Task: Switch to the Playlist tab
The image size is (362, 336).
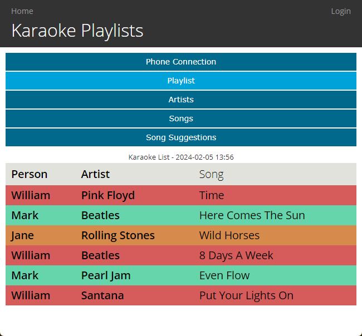Action: click(x=181, y=81)
